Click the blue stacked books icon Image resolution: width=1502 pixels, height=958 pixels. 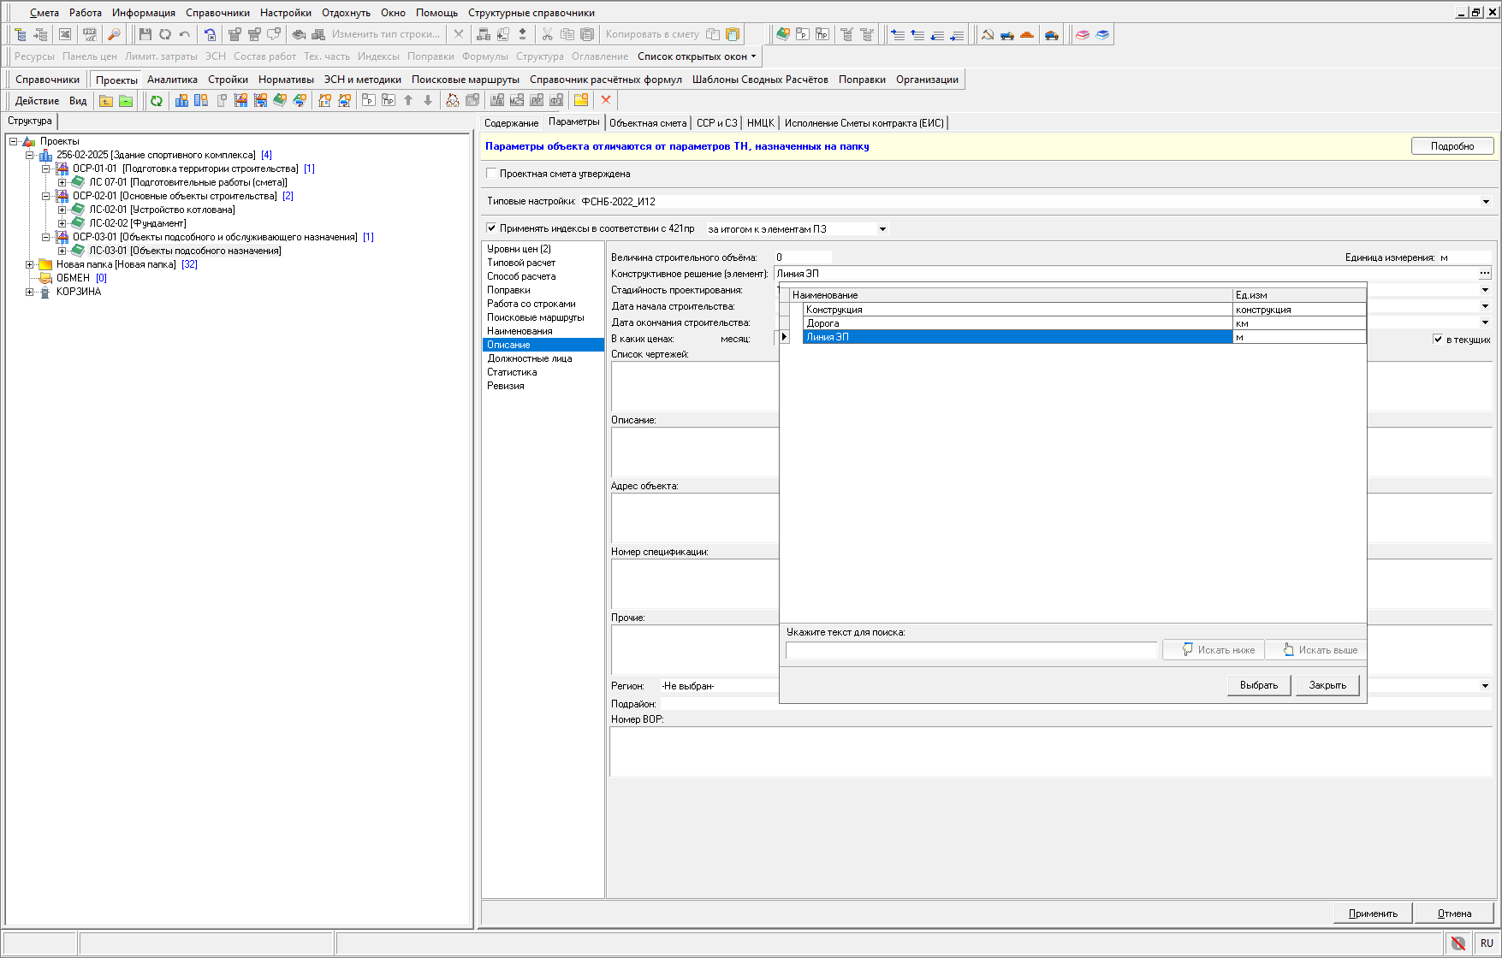(1102, 34)
